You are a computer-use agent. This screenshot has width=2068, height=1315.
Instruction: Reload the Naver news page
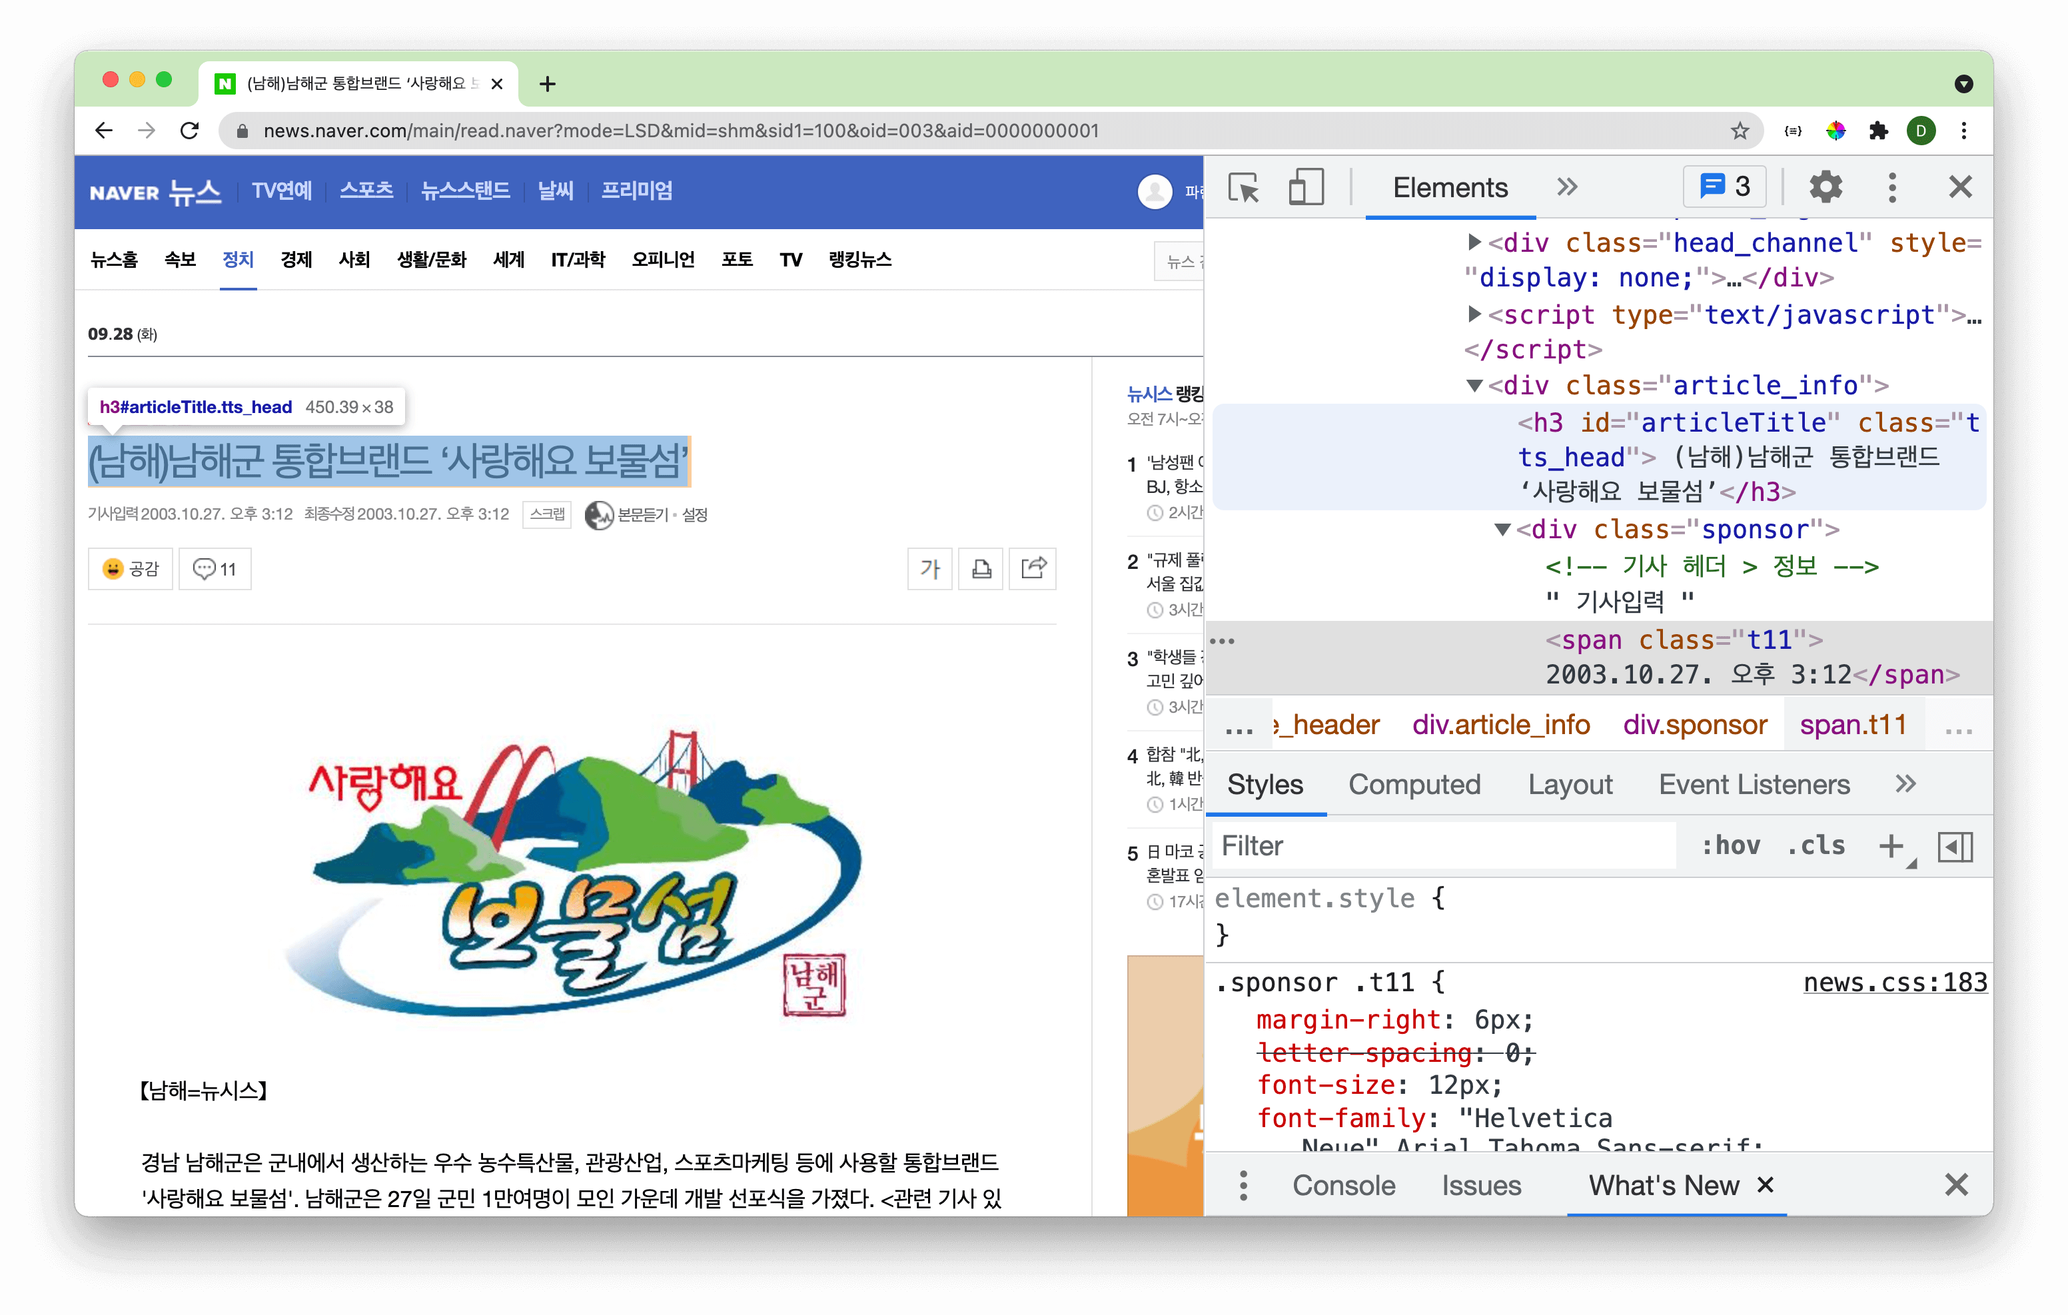pyautogui.click(x=190, y=131)
